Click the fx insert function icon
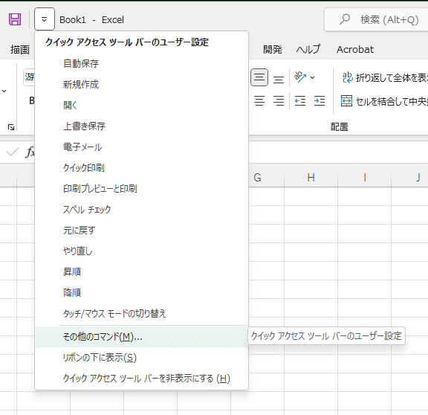Image resolution: width=428 pixels, height=415 pixels. coord(30,152)
